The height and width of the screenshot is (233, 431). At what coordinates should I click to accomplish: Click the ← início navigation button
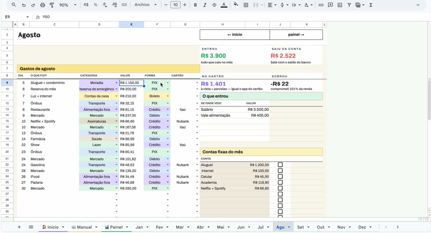pos(235,34)
